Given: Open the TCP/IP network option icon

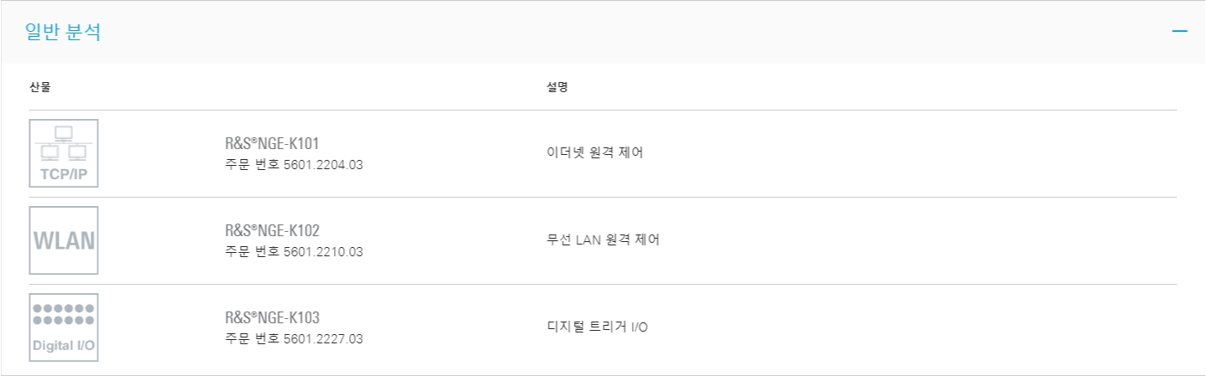Looking at the screenshot, I should pos(64,153).
